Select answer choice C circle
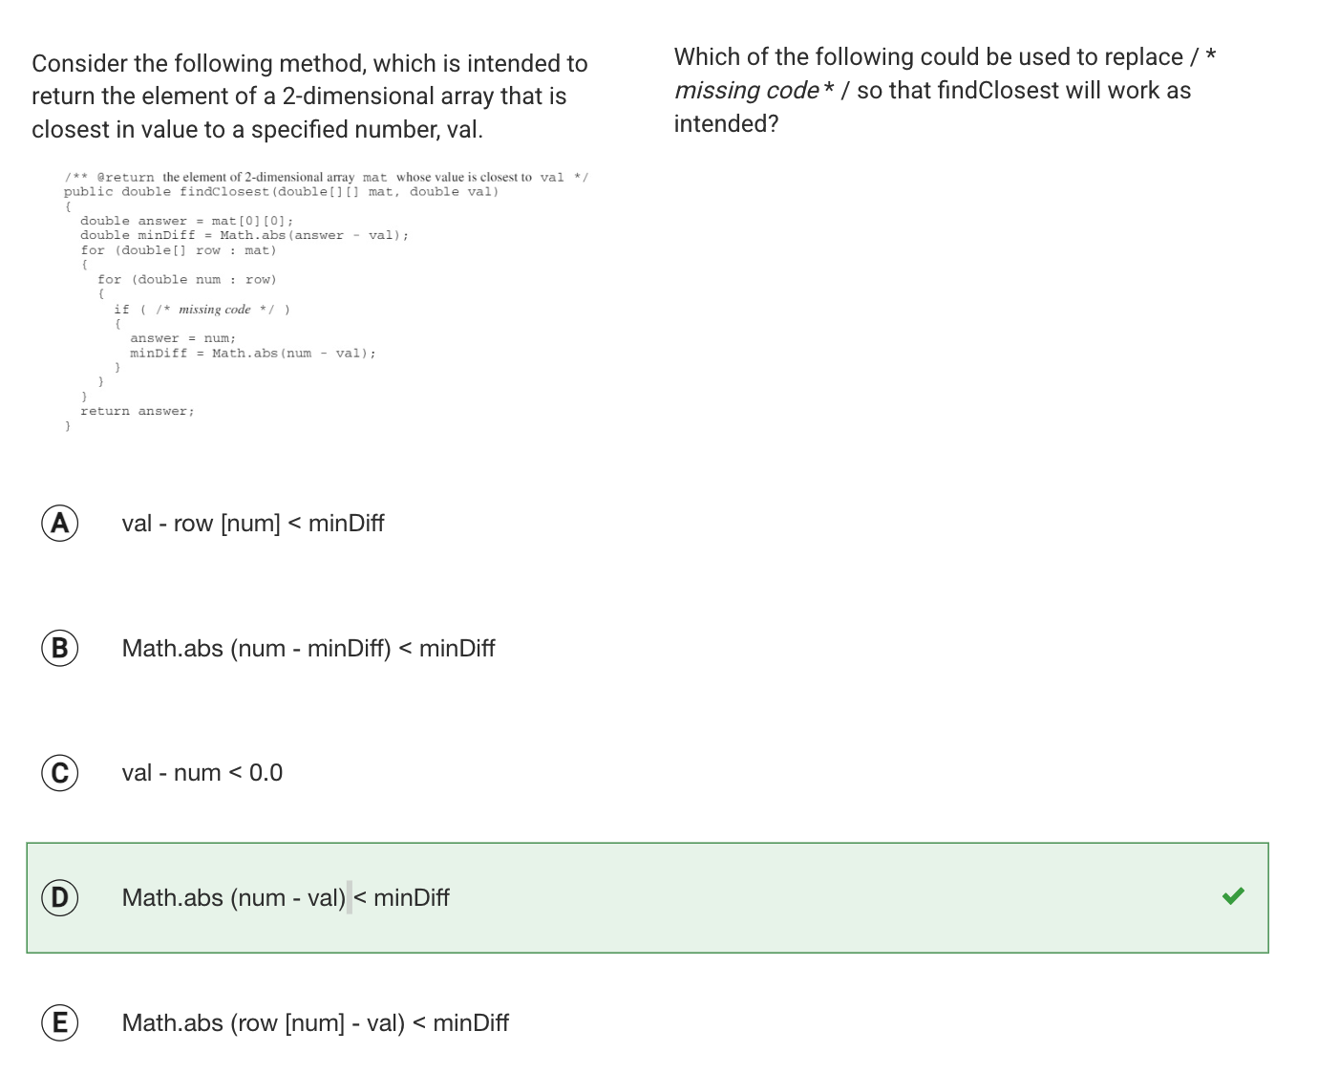This screenshot has width=1339, height=1074. point(60,772)
